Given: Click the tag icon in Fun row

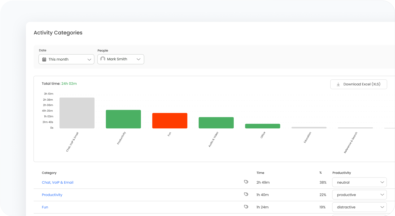Looking at the screenshot, I should pyautogui.click(x=246, y=207).
